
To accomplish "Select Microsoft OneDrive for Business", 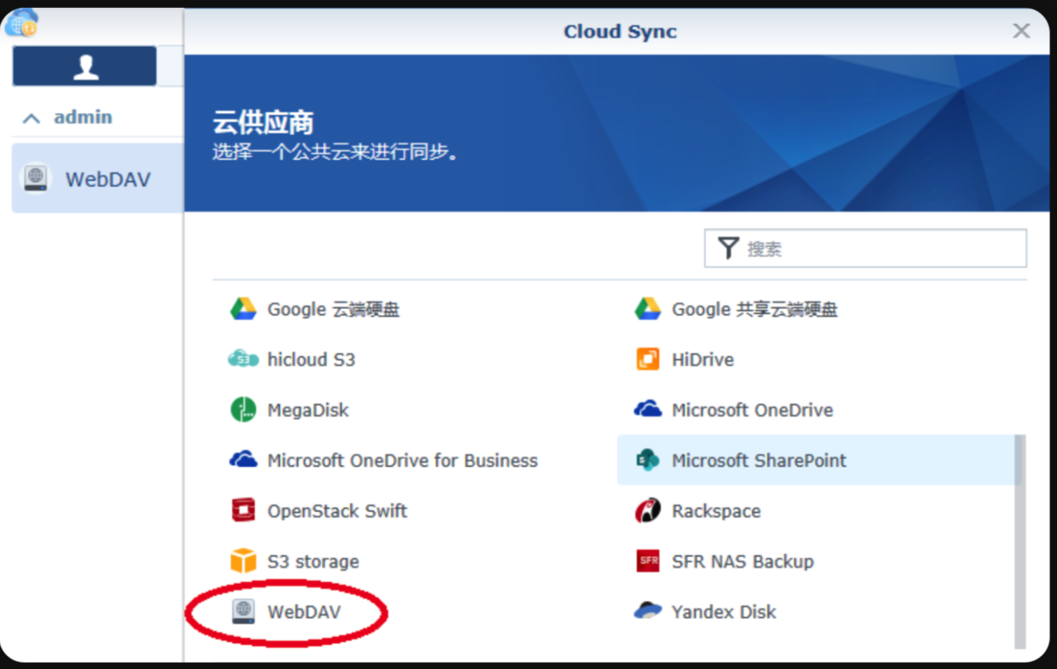I will [402, 460].
